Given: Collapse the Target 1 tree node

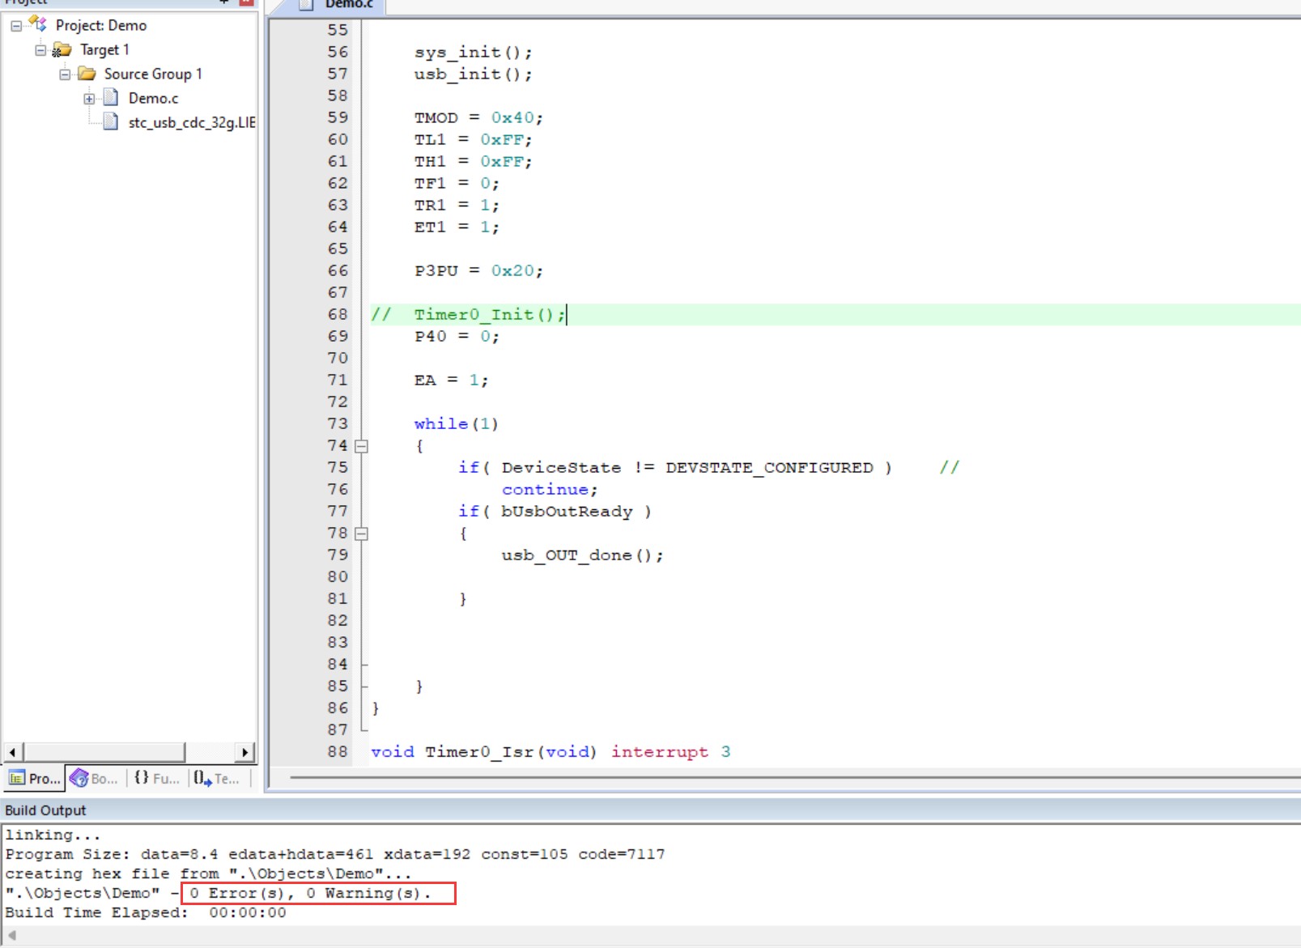Looking at the screenshot, I should coord(40,50).
